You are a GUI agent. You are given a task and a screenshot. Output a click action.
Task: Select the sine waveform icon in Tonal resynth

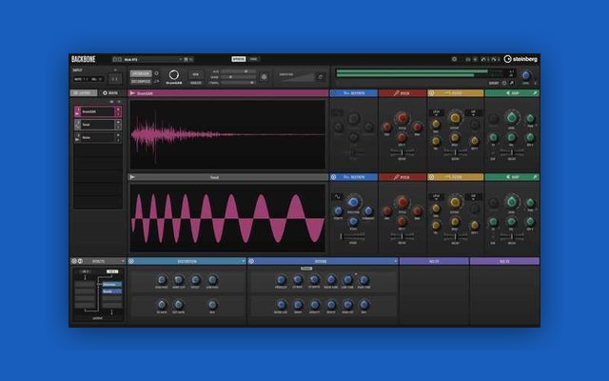(x=337, y=197)
